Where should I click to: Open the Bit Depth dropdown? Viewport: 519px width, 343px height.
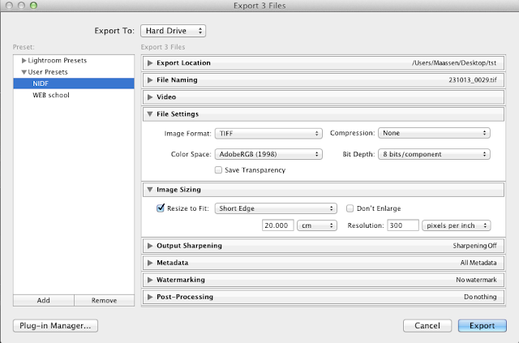434,154
